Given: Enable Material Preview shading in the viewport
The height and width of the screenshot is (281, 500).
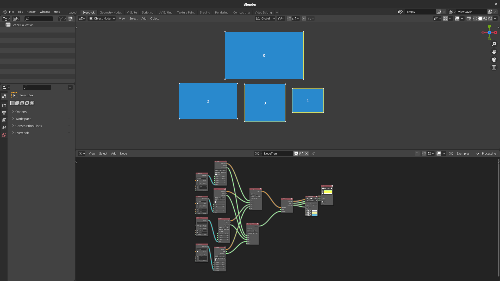Looking at the screenshot, I should tap(485, 18).
